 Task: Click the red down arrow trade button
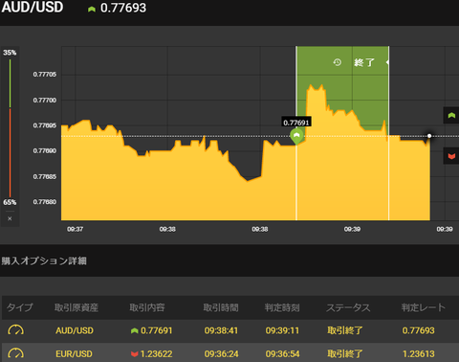tap(451, 156)
